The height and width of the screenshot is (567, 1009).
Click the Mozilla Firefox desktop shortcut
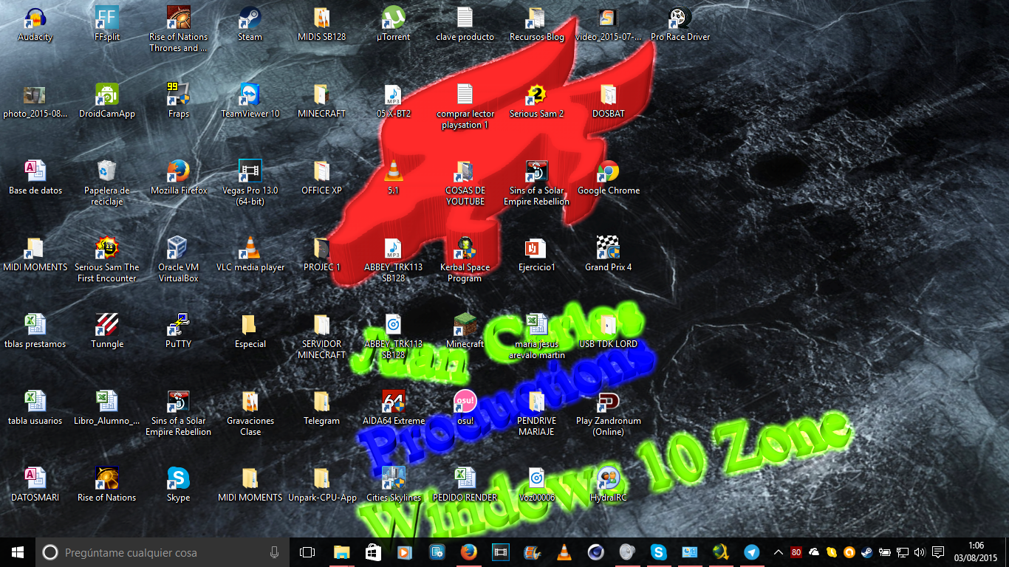[x=179, y=177]
